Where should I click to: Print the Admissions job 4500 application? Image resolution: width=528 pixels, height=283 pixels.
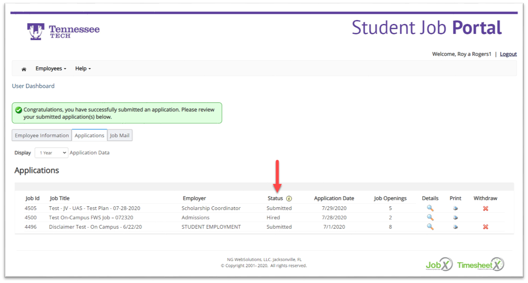[455, 218]
